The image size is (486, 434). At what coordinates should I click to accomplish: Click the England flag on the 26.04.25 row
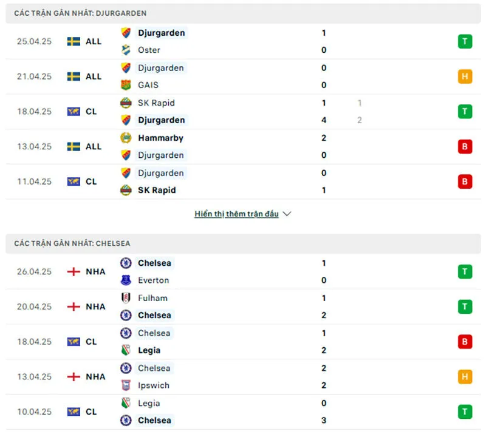74,271
